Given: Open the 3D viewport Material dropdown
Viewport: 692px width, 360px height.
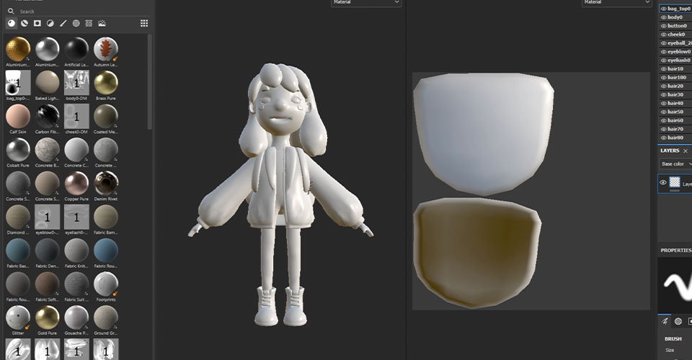Looking at the screenshot, I should [x=366, y=2].
